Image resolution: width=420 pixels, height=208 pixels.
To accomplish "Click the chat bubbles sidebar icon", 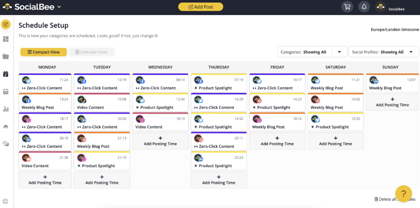I will 6,144.
